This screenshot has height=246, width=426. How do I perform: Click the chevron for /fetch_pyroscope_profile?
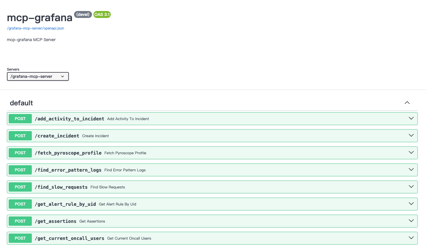tap(411, 153)
